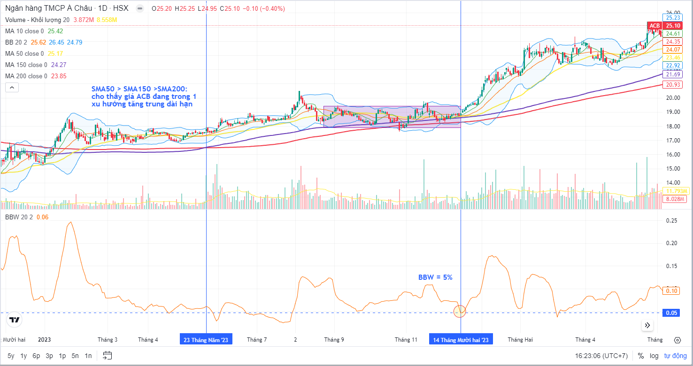Select the MA 200 close legend
This screenshot has height=366, width=693.
[26, 76]
